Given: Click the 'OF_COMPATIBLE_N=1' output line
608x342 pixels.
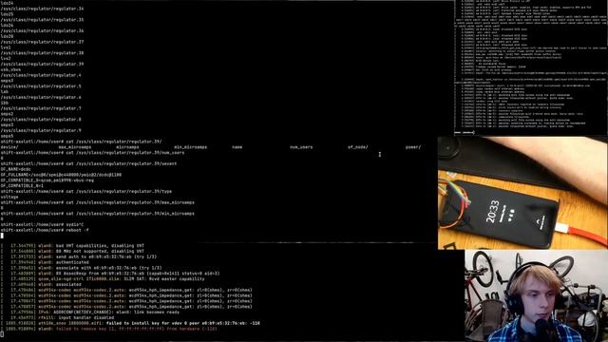Looking at the screenshot, I should pyautogui.click(x=22, y=186).
